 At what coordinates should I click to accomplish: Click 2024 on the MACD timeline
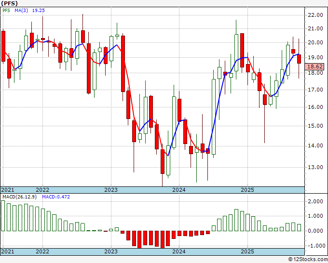[x=179, y=251]
